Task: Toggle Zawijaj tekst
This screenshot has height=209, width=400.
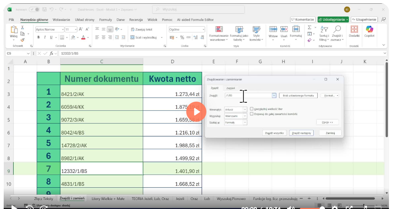Action: coord(142,29)
